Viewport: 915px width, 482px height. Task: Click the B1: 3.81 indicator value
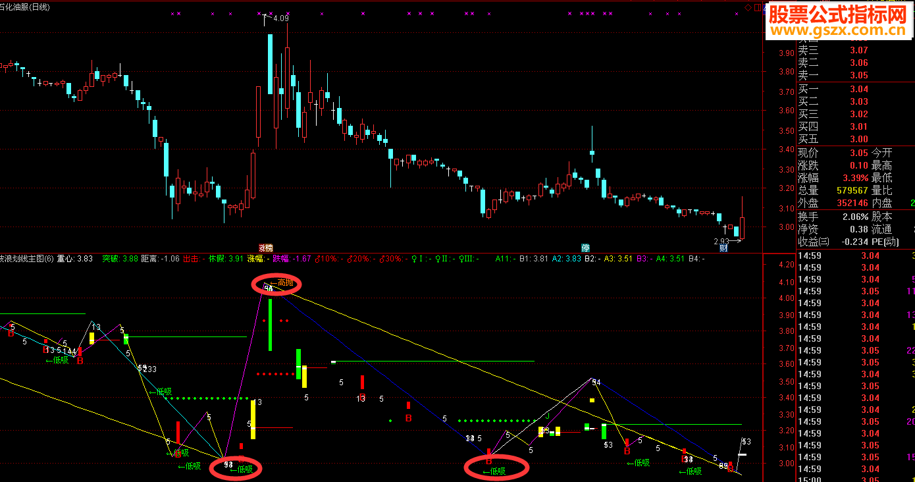tap(534, 259)
